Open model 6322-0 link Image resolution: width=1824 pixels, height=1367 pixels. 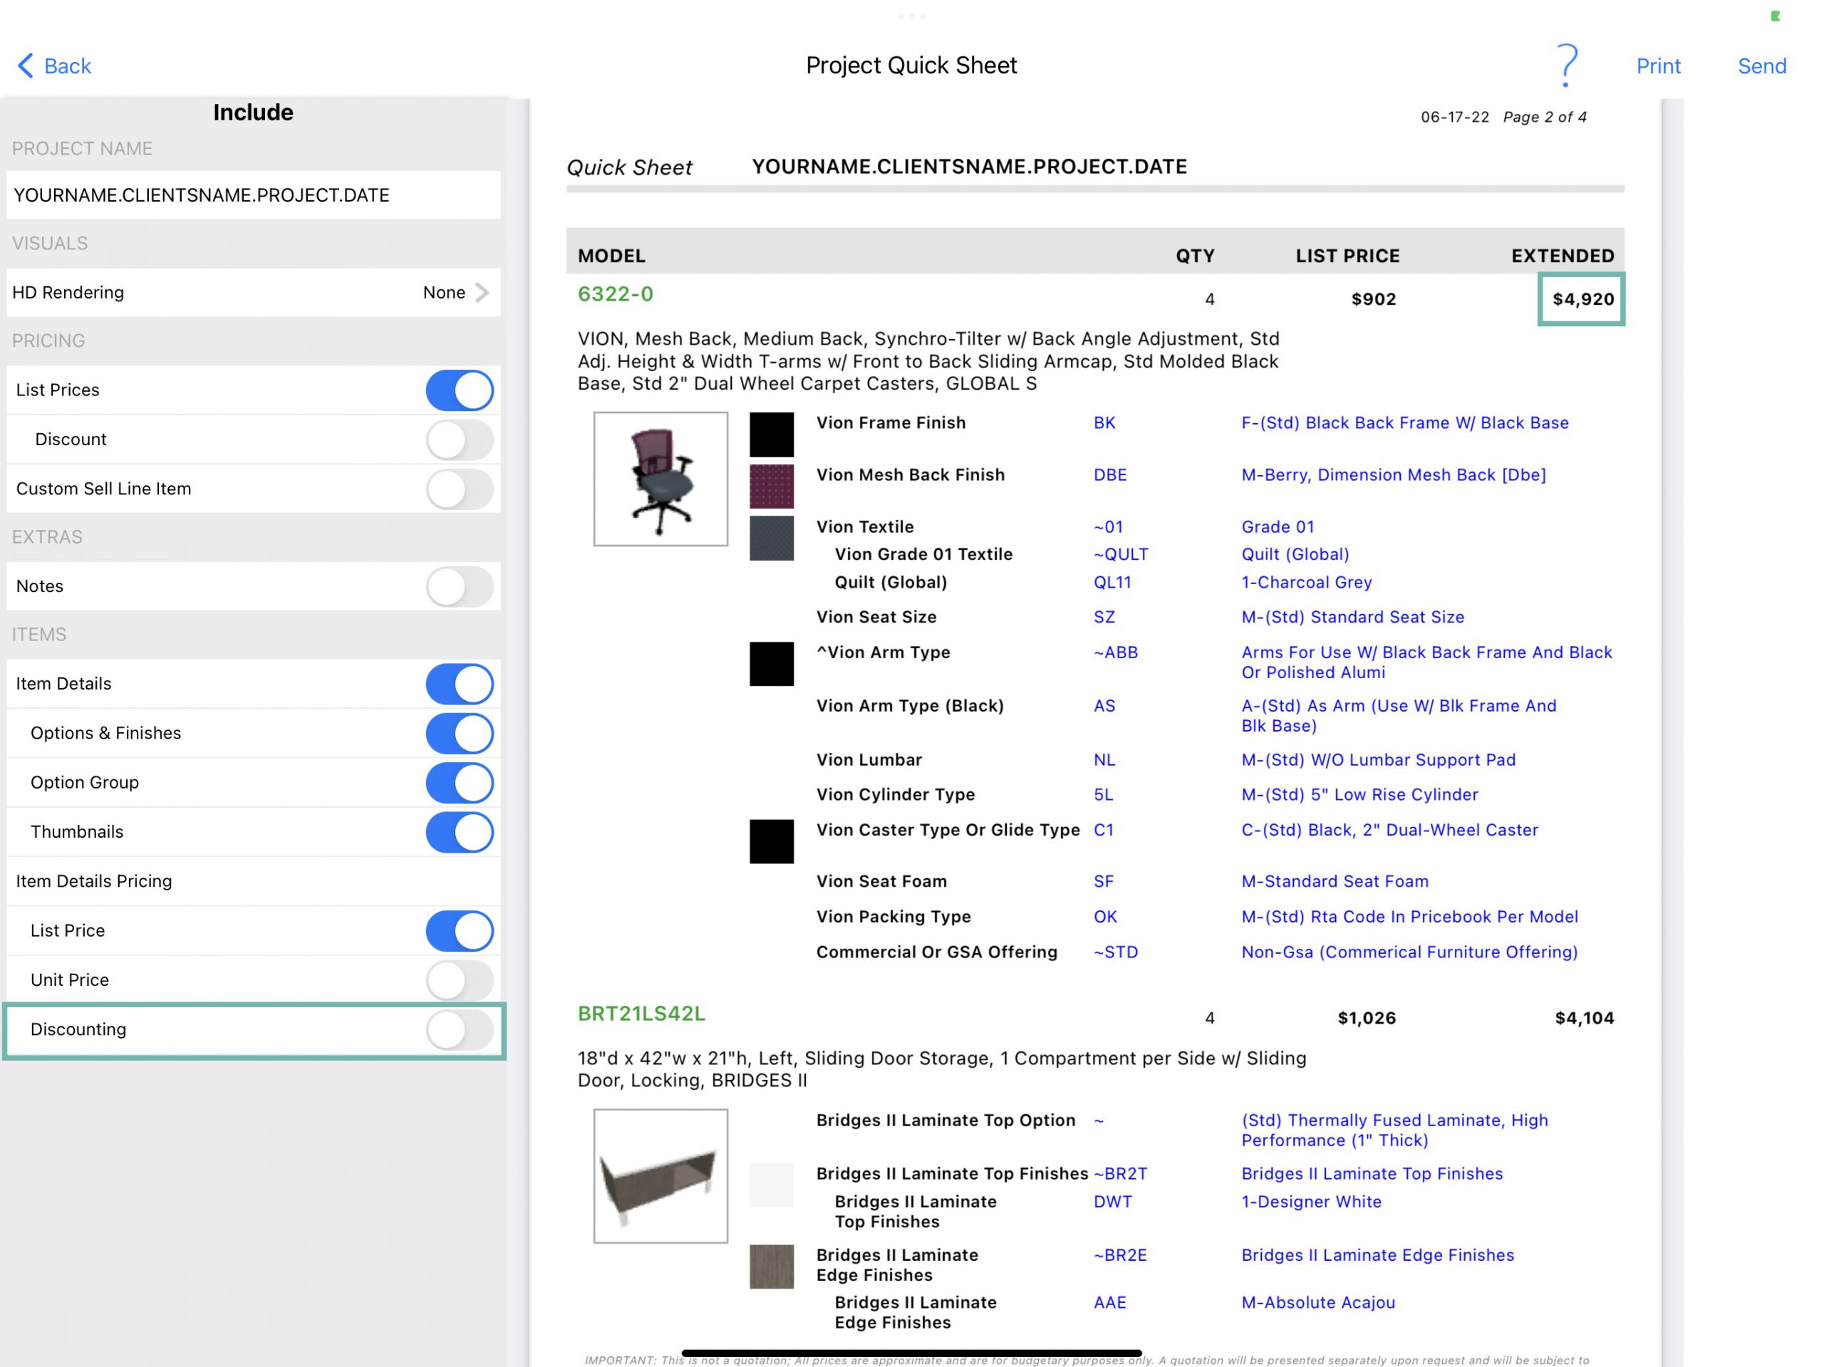point(615,294)
